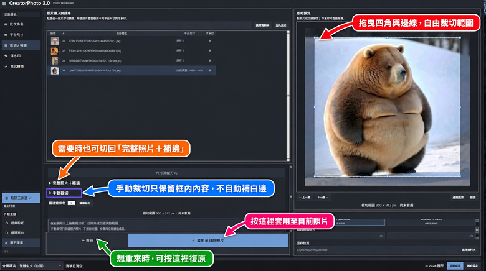Click the 格式轉換 sidebar icon
Screen dimensions: 486x271
tap(6, 67)
